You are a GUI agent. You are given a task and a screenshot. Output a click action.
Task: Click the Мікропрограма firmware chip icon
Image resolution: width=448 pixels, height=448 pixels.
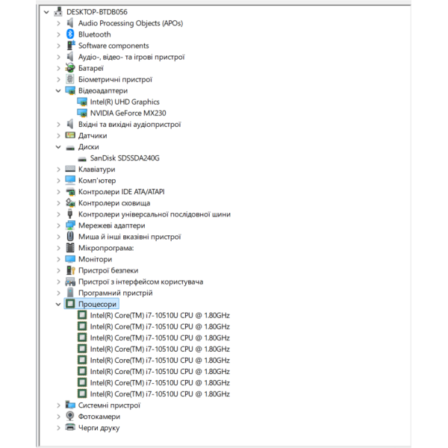click(70, 247)
